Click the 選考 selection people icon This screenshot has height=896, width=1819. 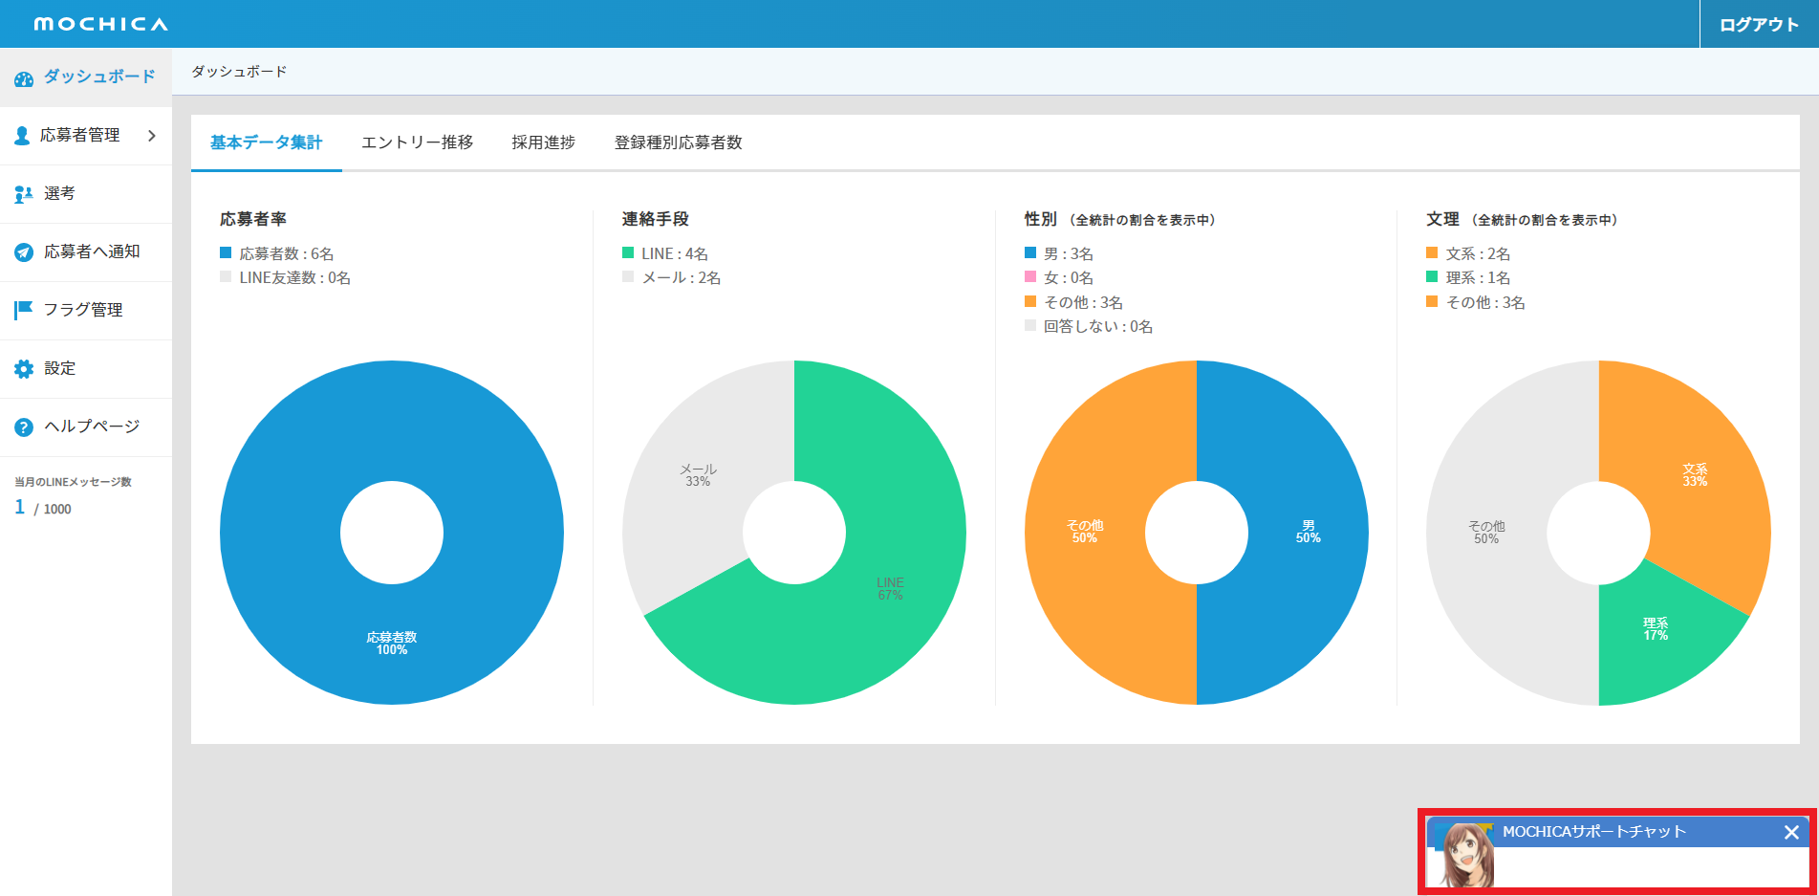coord(23,194)
